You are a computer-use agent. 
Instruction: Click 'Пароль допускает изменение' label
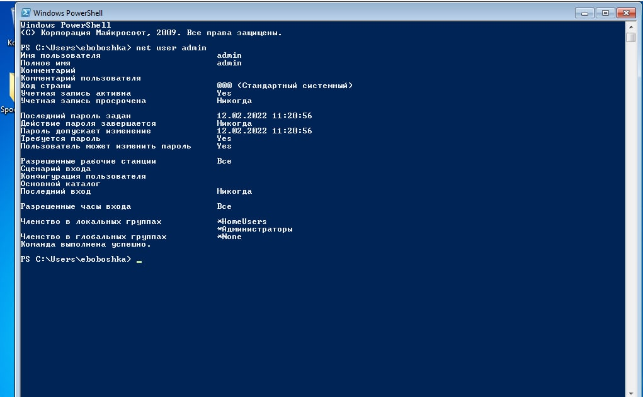[x=86, y=131]
